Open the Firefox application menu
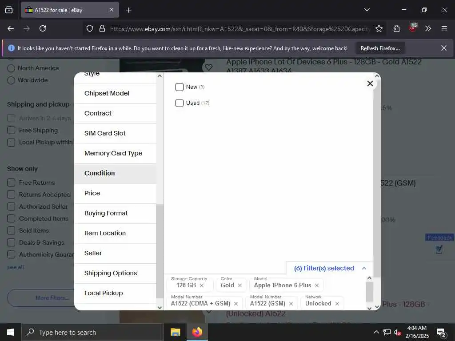Image resolution: width=455 pixels, height=341 pixels. coord(444,28)
